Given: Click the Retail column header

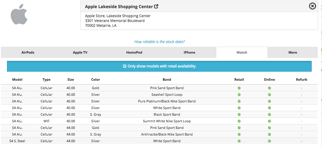Looking at the screenshot, I should pos(239,80).
